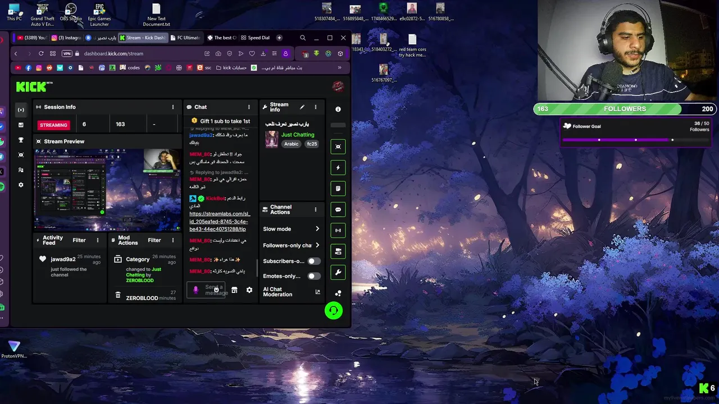
Task: Click the broadcast signal icon in the right rail
Action: (x=338, y=230)
